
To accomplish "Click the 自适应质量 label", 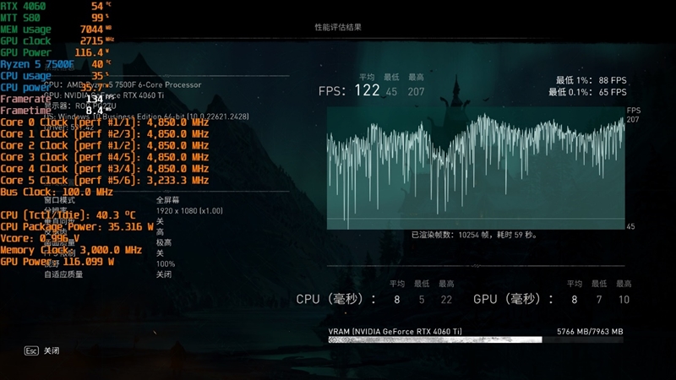I will click(63, 274).
